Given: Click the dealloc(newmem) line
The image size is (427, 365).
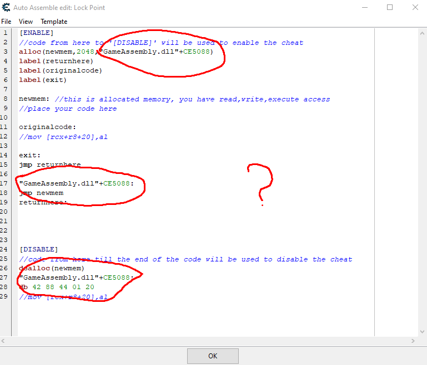Looking at the screenshot, I should click(x=52, y=268).
